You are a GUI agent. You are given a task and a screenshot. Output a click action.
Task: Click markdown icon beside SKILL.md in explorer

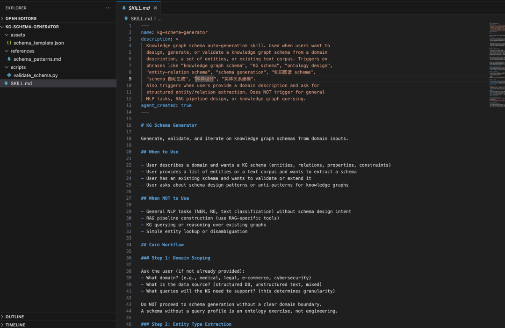click(x=6, y=83)
